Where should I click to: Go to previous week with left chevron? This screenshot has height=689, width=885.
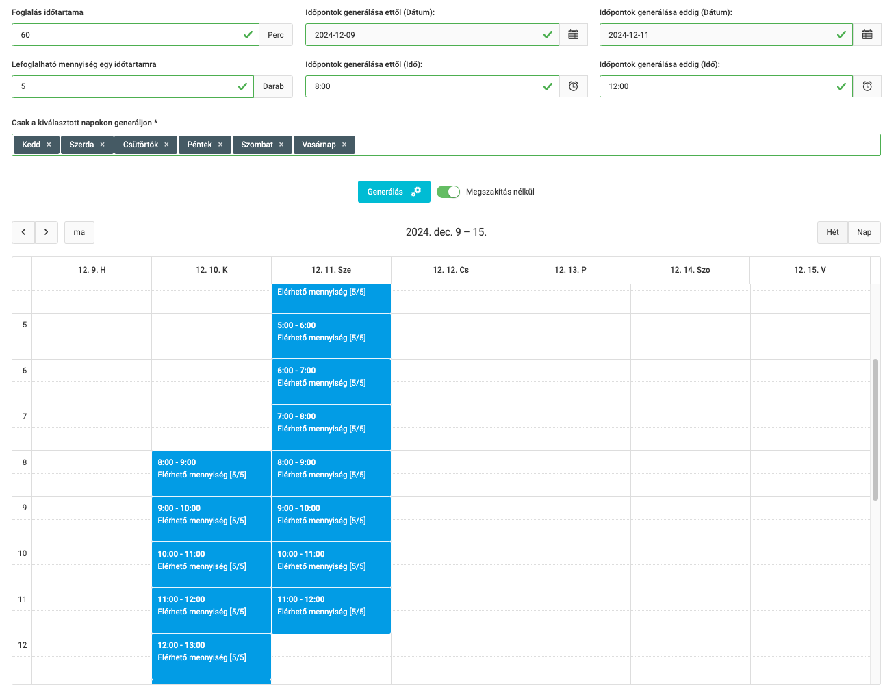click(x=23, y=232)
